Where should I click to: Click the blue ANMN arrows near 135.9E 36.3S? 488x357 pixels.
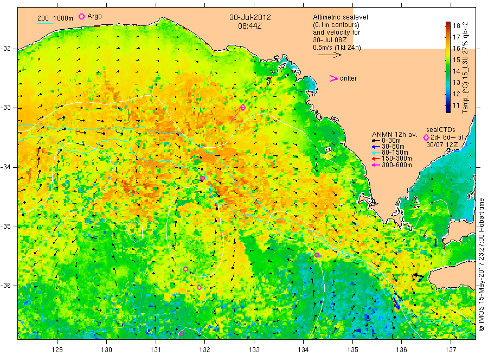click(x=396, y=303)
